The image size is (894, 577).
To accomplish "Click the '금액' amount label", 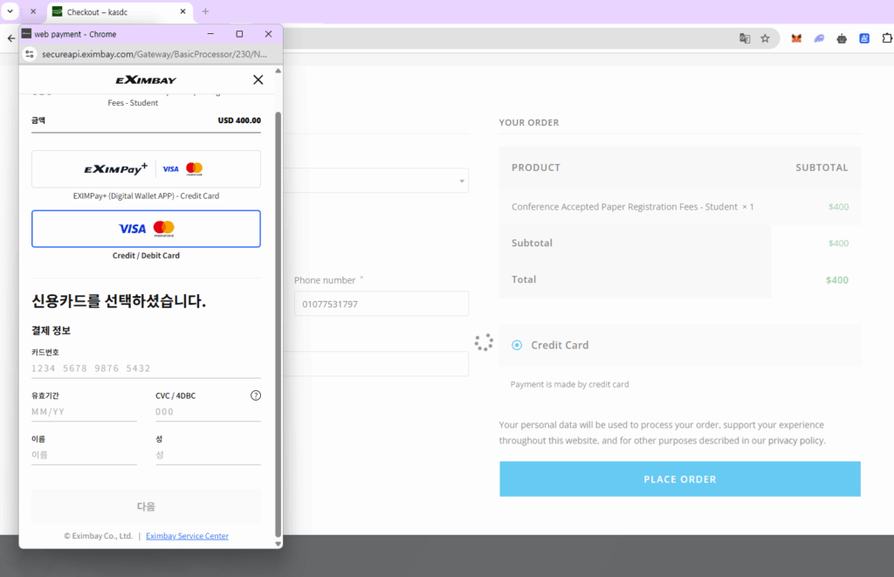I will [38, 120].
